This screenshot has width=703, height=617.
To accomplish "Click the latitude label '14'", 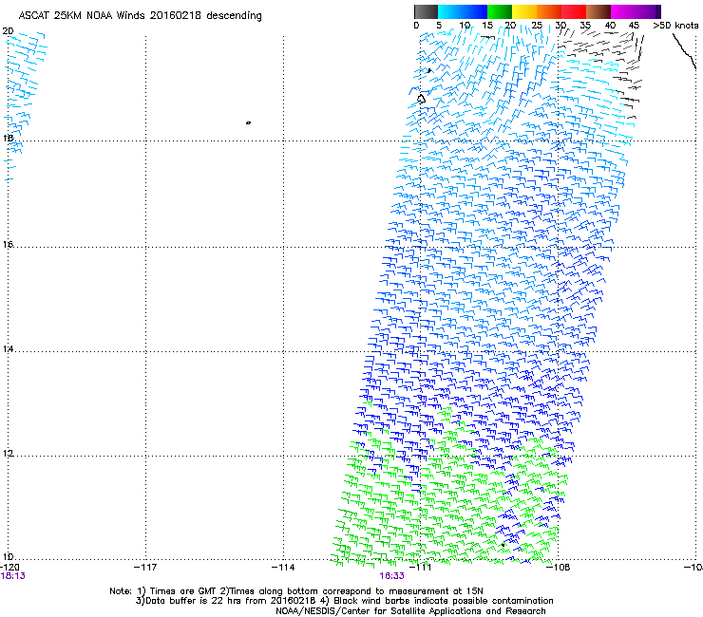I will pos(8,348).
